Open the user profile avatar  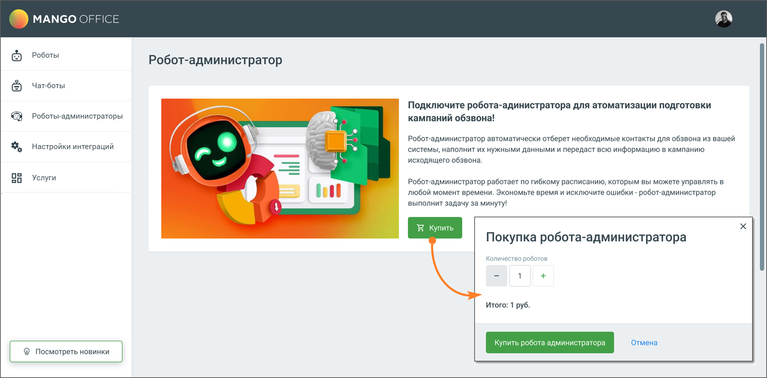point(723,19)
